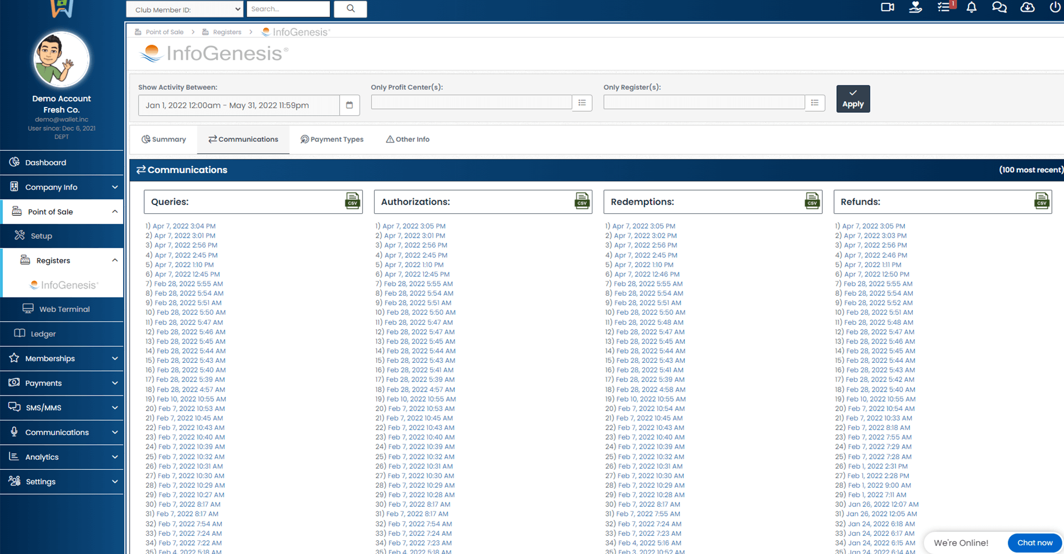Open Web Terminal in the sidebar
The width and height of the screenshot is (1064, 554).
[64, 309]
